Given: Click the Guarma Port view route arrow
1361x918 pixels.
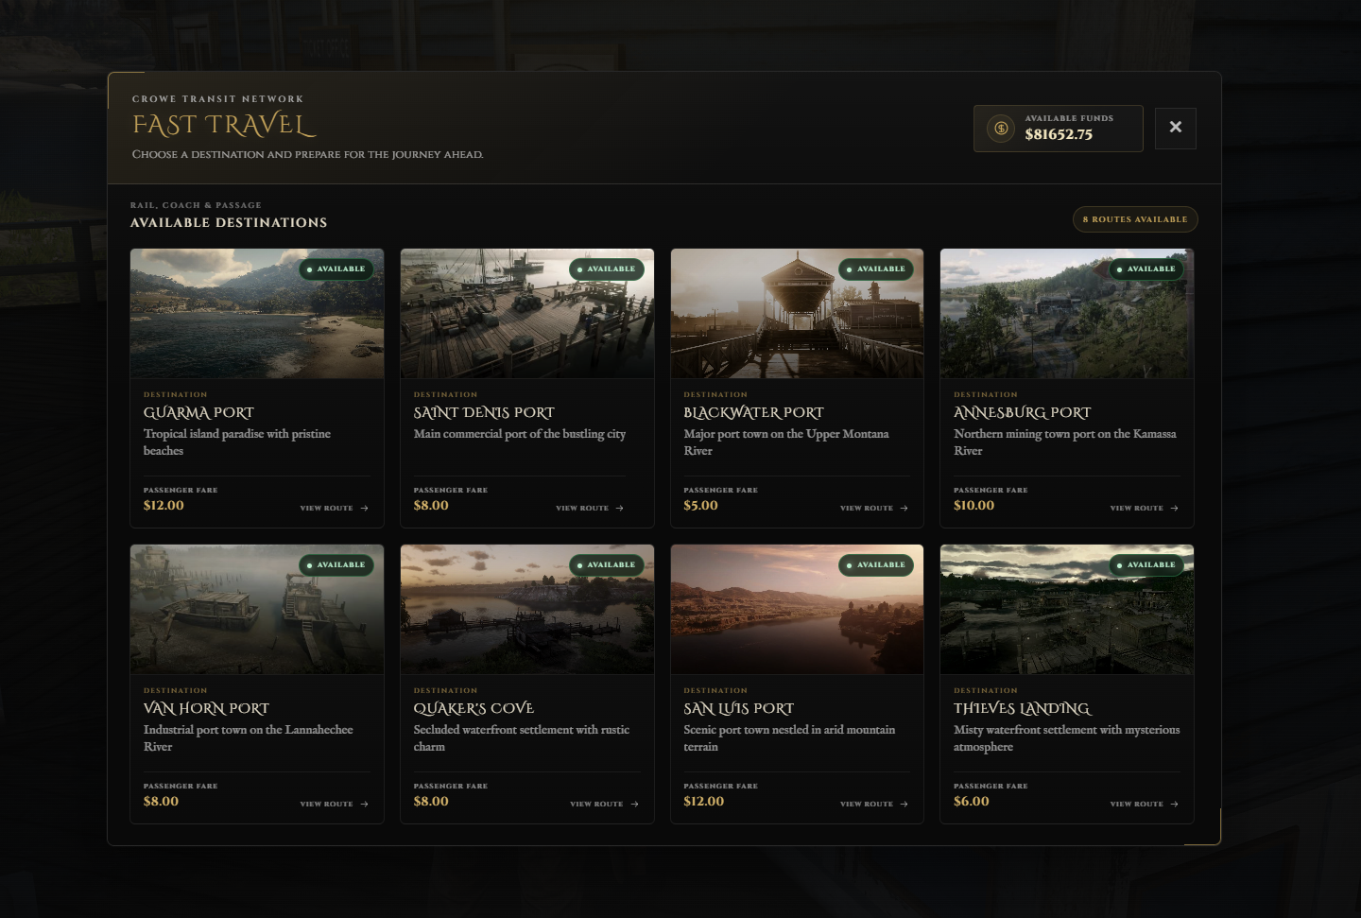Looking at the screenshot, I should tap(364, 509).
